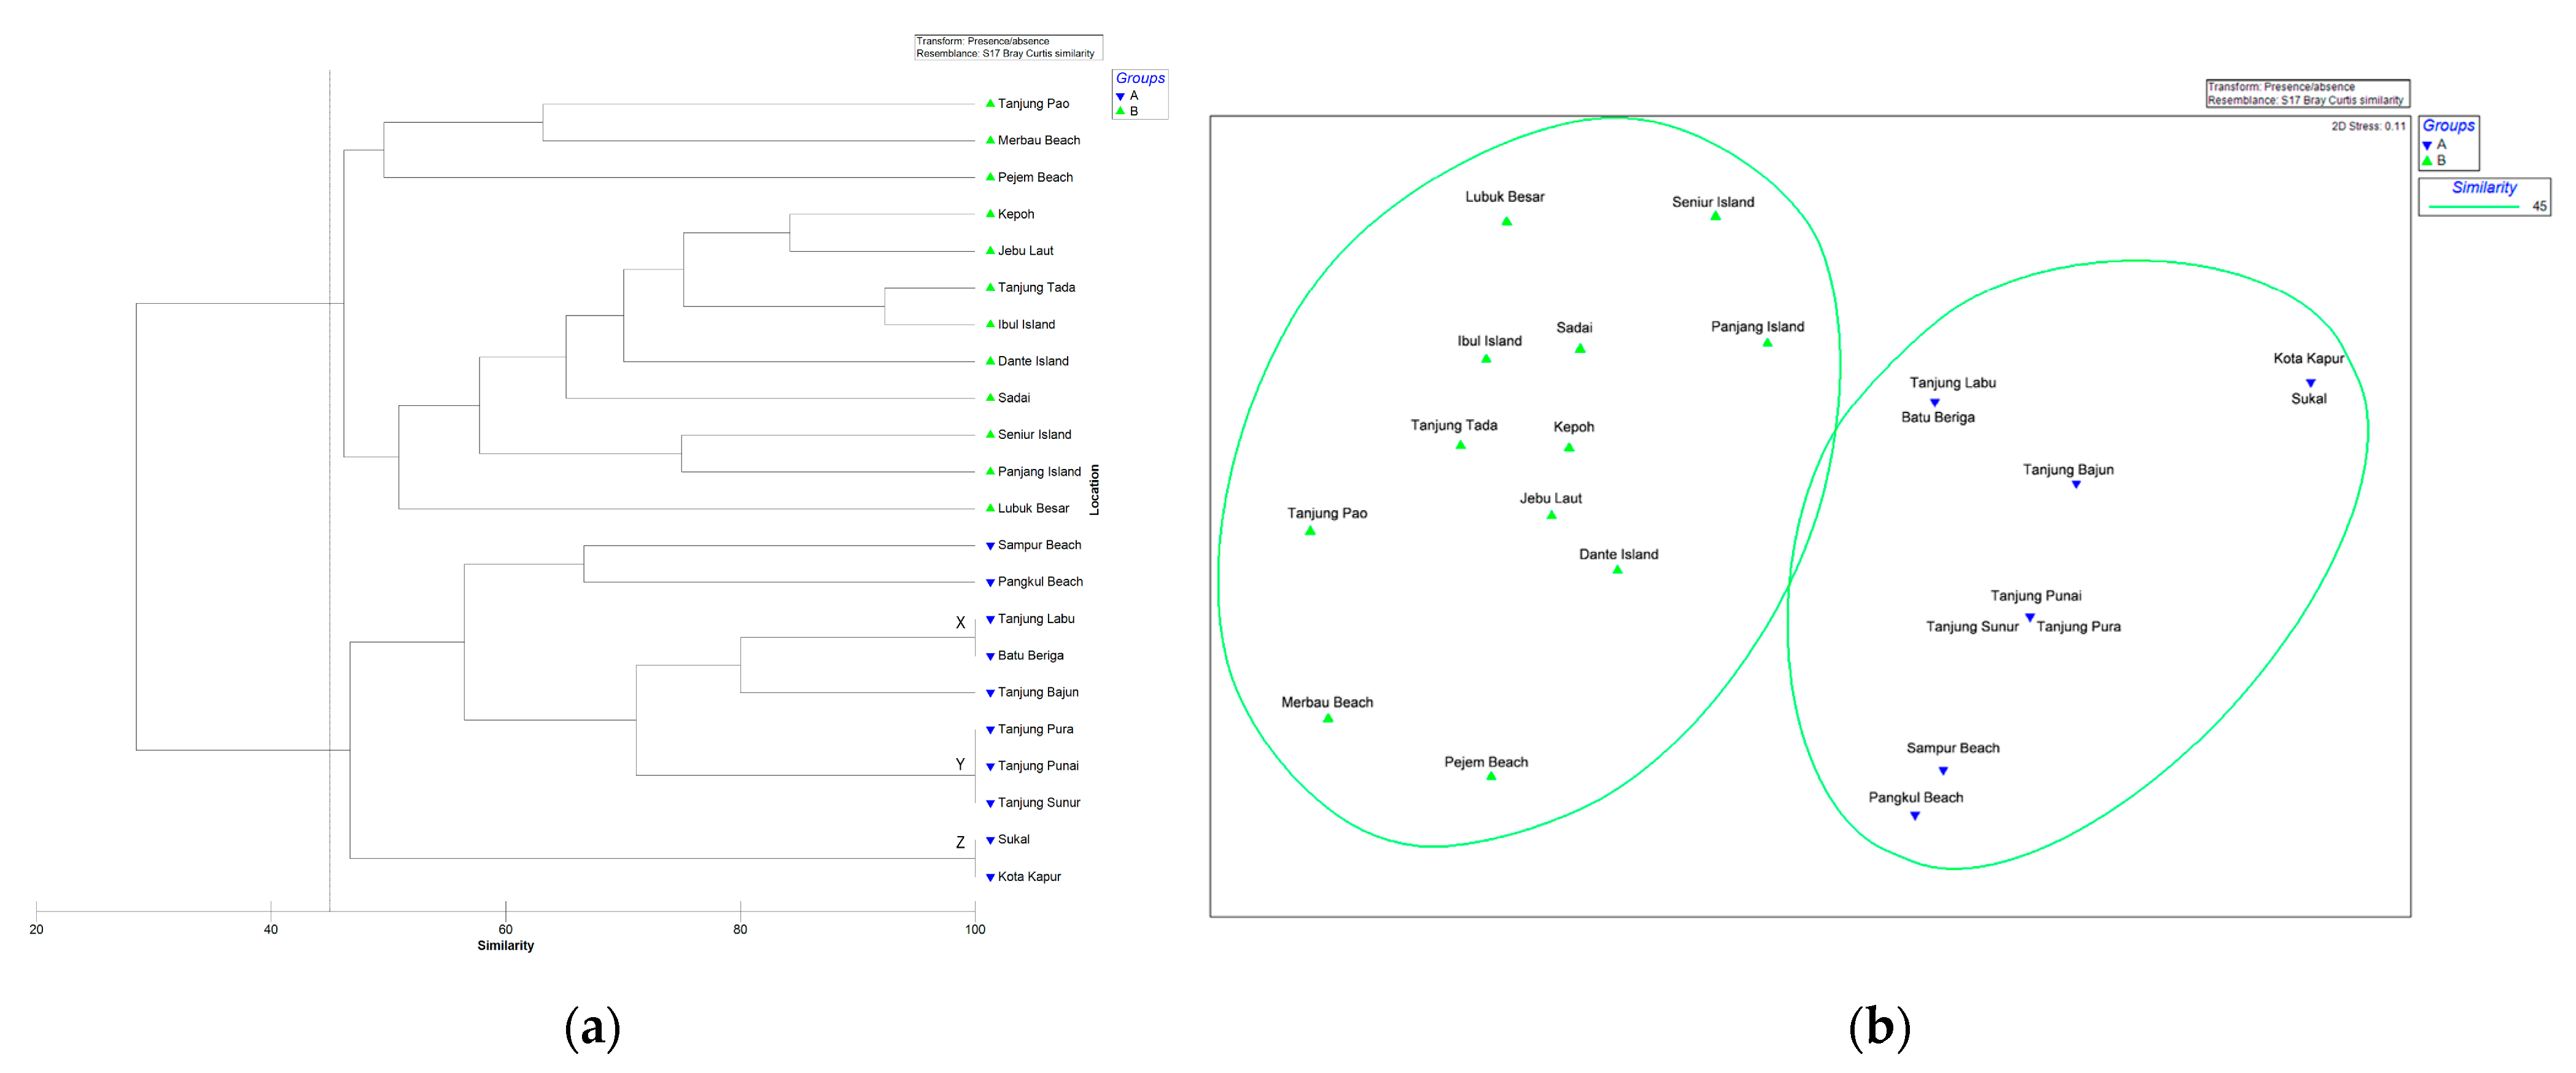Click the Group A symbol in the MDS legend
Screen dimensions: 2576x1073
2427,146
